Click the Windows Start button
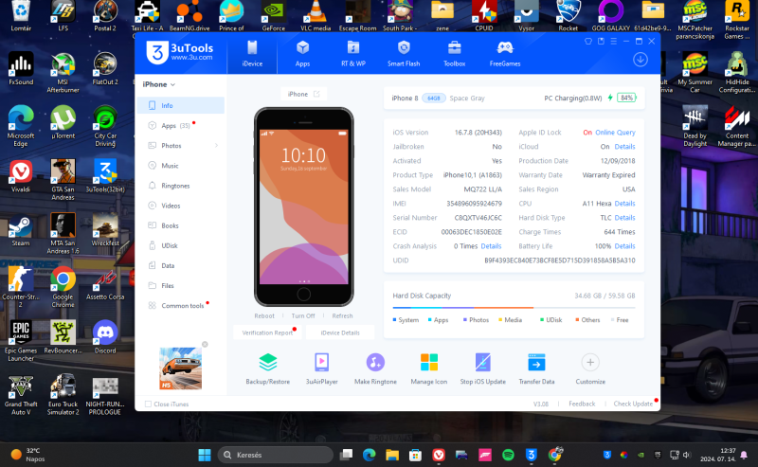 [x=205, y=455]
